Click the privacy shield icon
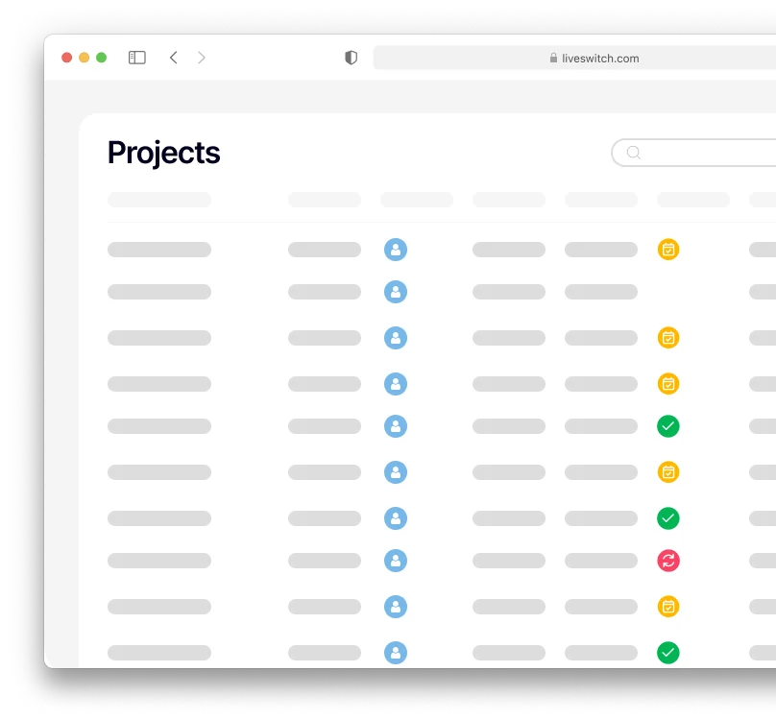 coord(352,58)
